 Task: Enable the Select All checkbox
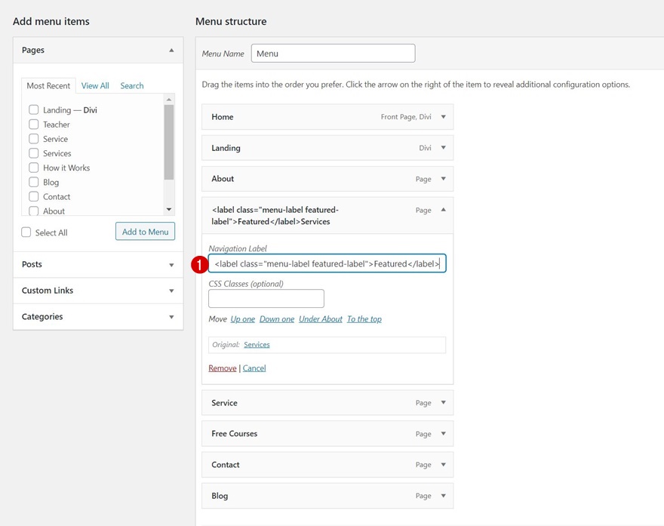[x=26, y=232]
